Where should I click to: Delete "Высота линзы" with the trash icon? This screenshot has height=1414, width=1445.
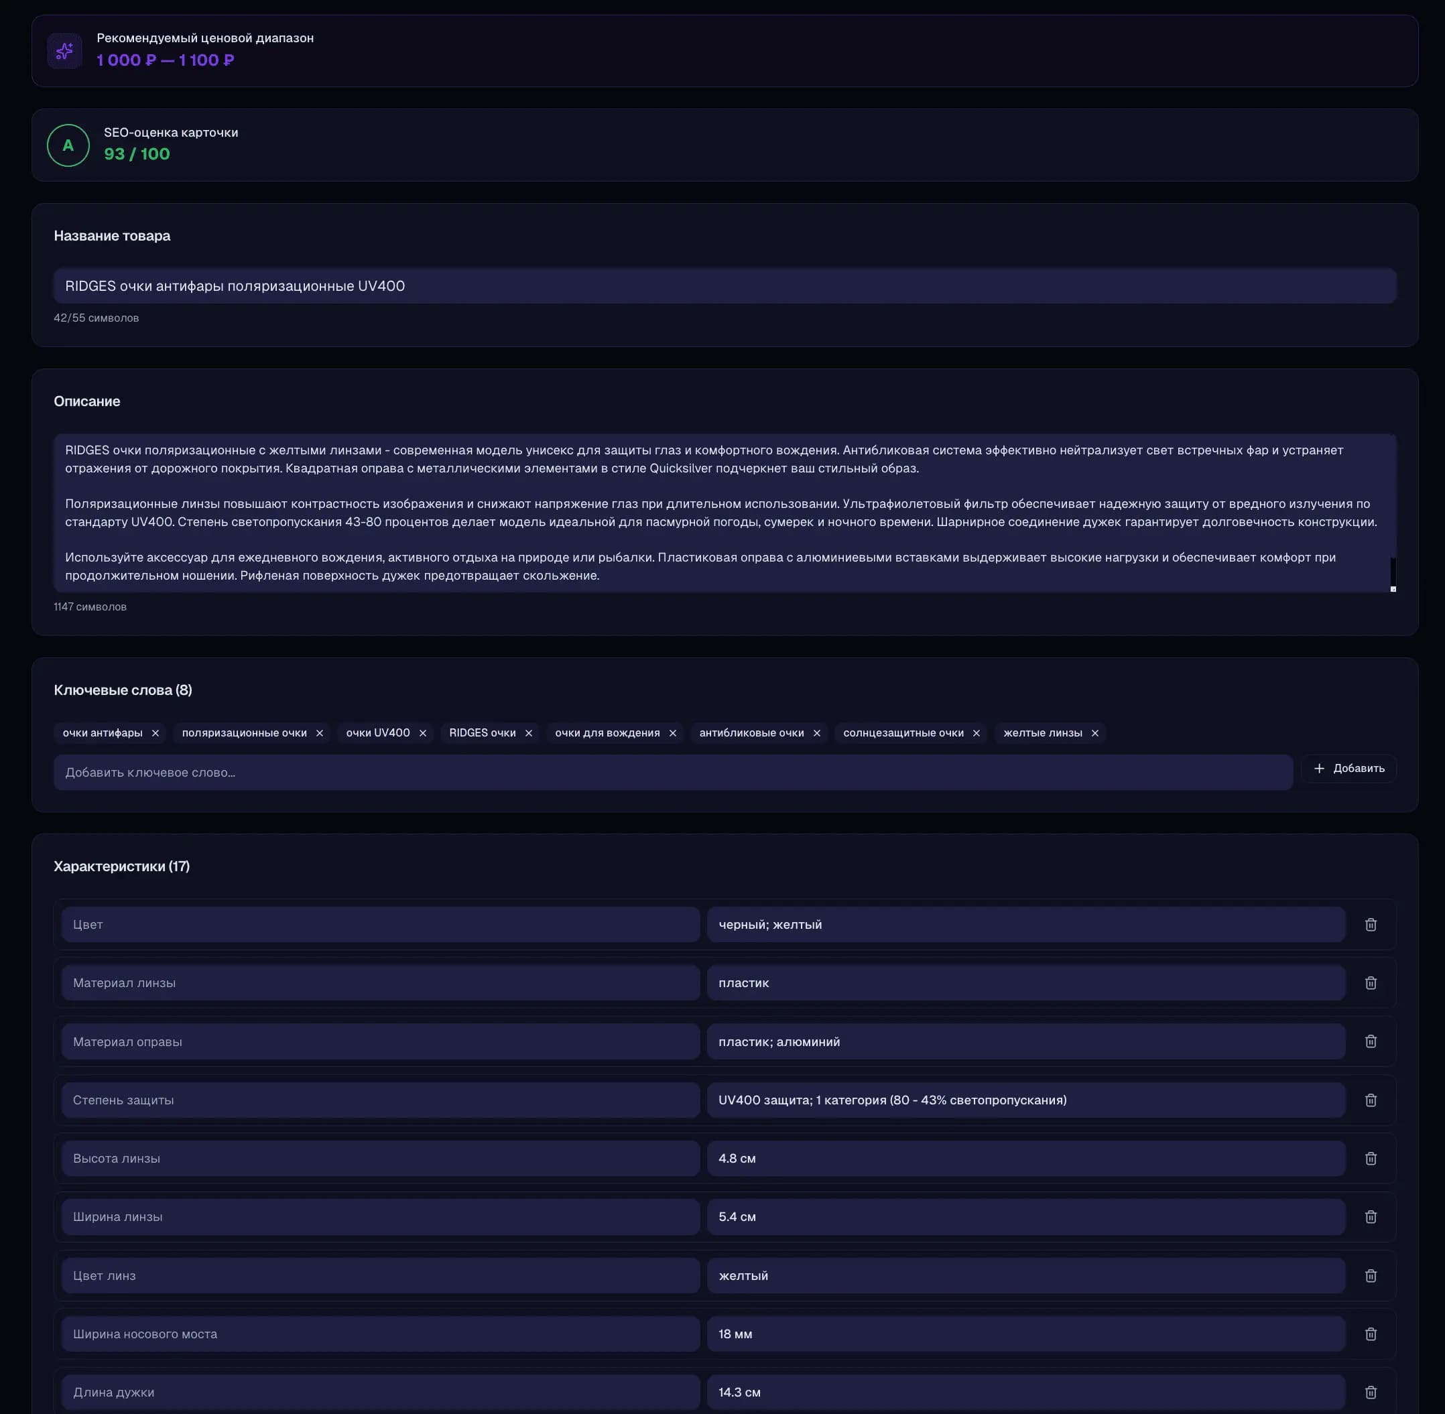(1371, 1159)
